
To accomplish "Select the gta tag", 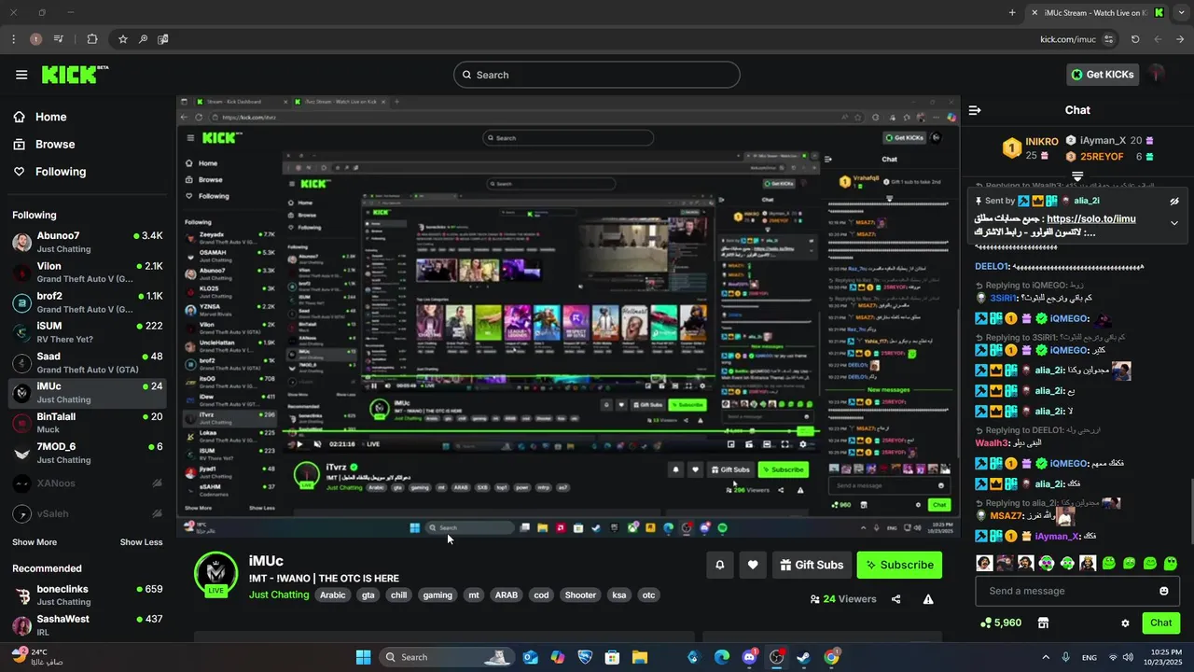I will [368, 595].
